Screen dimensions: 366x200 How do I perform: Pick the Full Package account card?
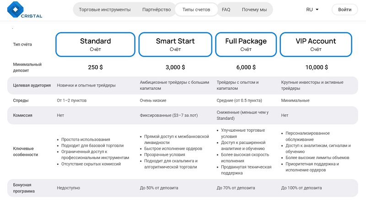(x=246, y=44)
